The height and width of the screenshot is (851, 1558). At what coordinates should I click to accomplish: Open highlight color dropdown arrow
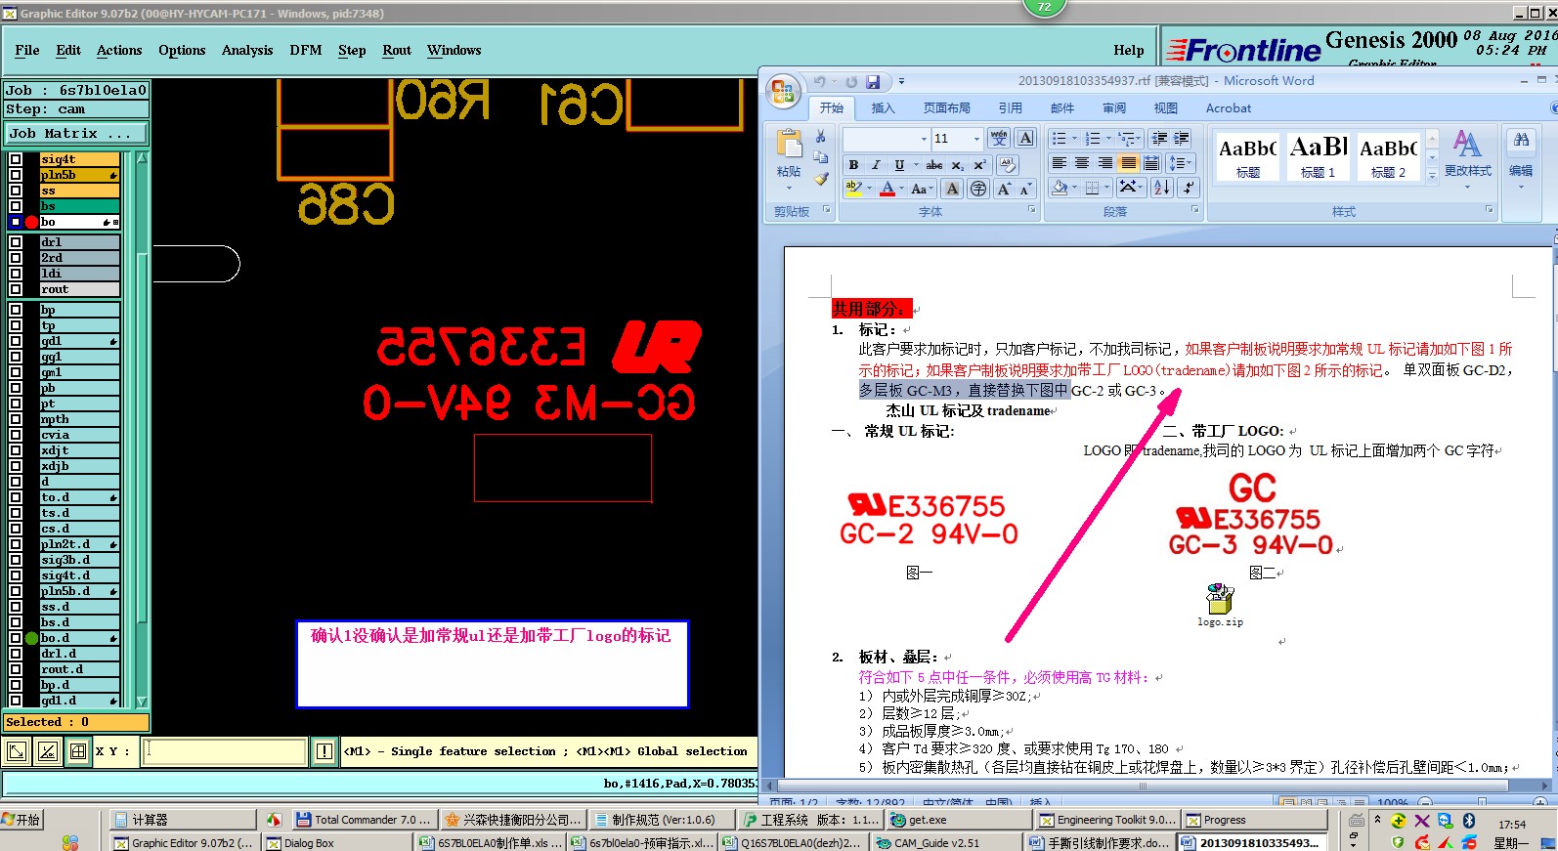(869, 190)
